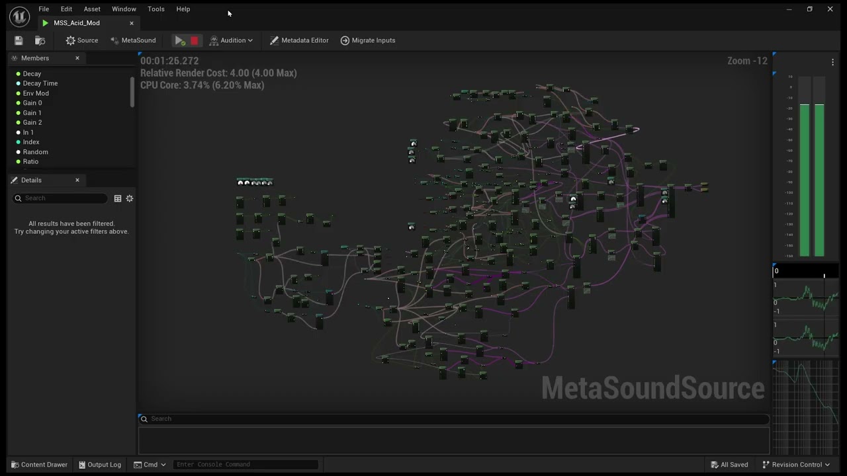Play the MetaSound preview
The image size is (847, 476).
pyautogui.click(x=179, y=40)
